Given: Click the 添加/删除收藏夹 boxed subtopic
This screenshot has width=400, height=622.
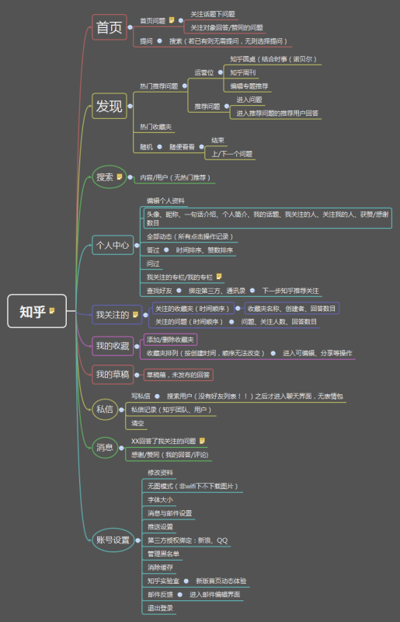Looking at the screenshot, I should [x=170, y=340].
